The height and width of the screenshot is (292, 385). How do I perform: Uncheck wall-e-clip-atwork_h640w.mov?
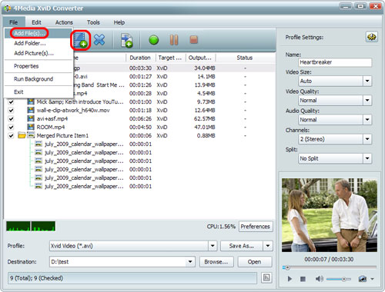click(11, 111)
